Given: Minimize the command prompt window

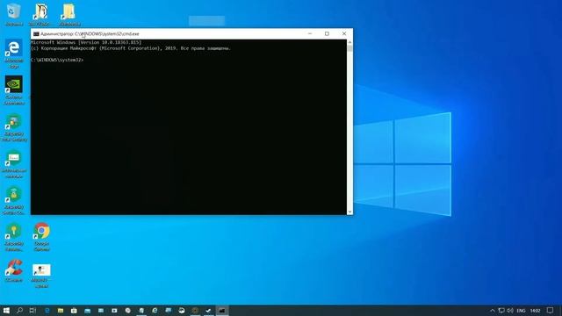Looking at the screenshot, I should point(310,33).
